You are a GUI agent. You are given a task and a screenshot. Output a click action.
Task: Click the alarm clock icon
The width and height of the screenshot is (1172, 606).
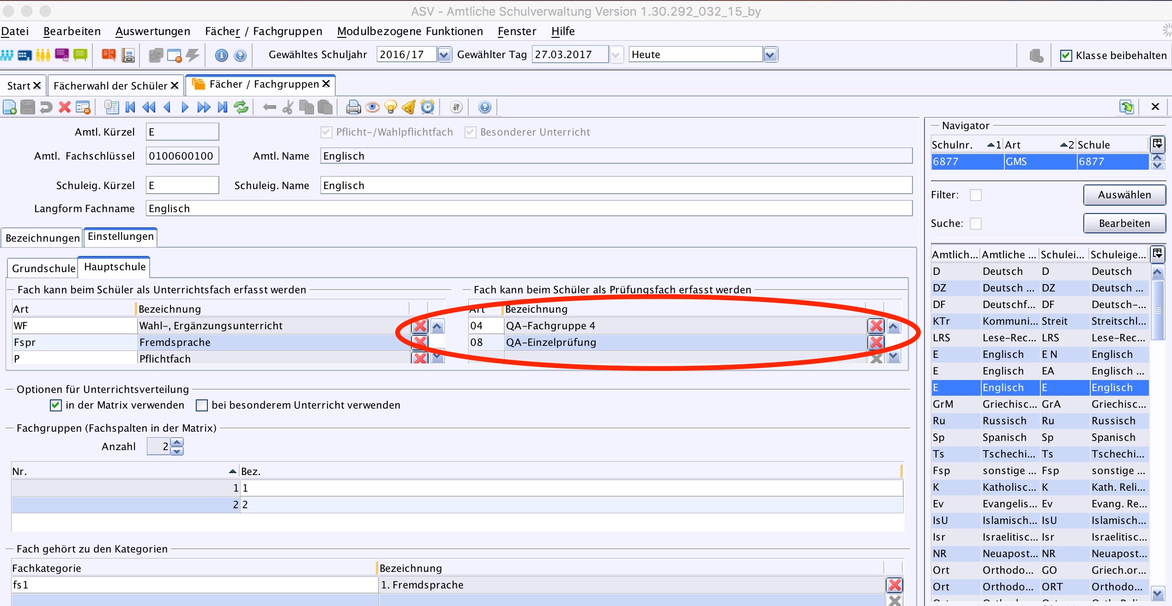(428, 107)
